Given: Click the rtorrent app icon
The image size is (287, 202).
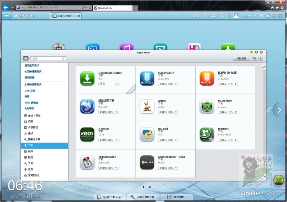Looking at the screenshot, I should click(x=207, y=135).
